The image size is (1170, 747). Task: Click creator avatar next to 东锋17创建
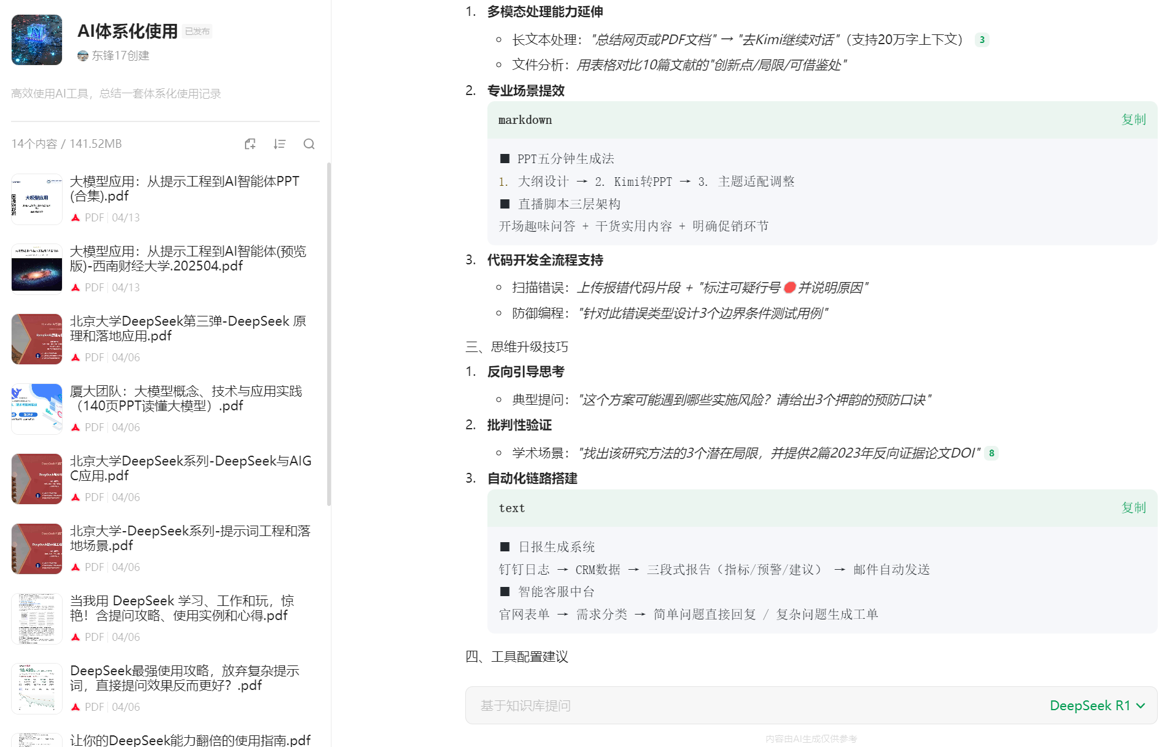click(83, 56)
